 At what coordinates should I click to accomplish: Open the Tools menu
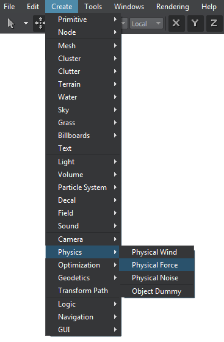(93, 7)
